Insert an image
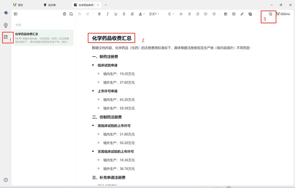The height and width of the screenshot is (188, 295). tap(250, 14)
